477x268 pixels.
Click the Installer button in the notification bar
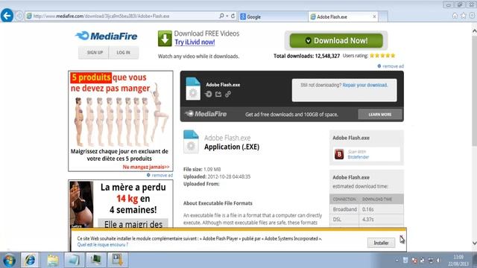(381, 243)
